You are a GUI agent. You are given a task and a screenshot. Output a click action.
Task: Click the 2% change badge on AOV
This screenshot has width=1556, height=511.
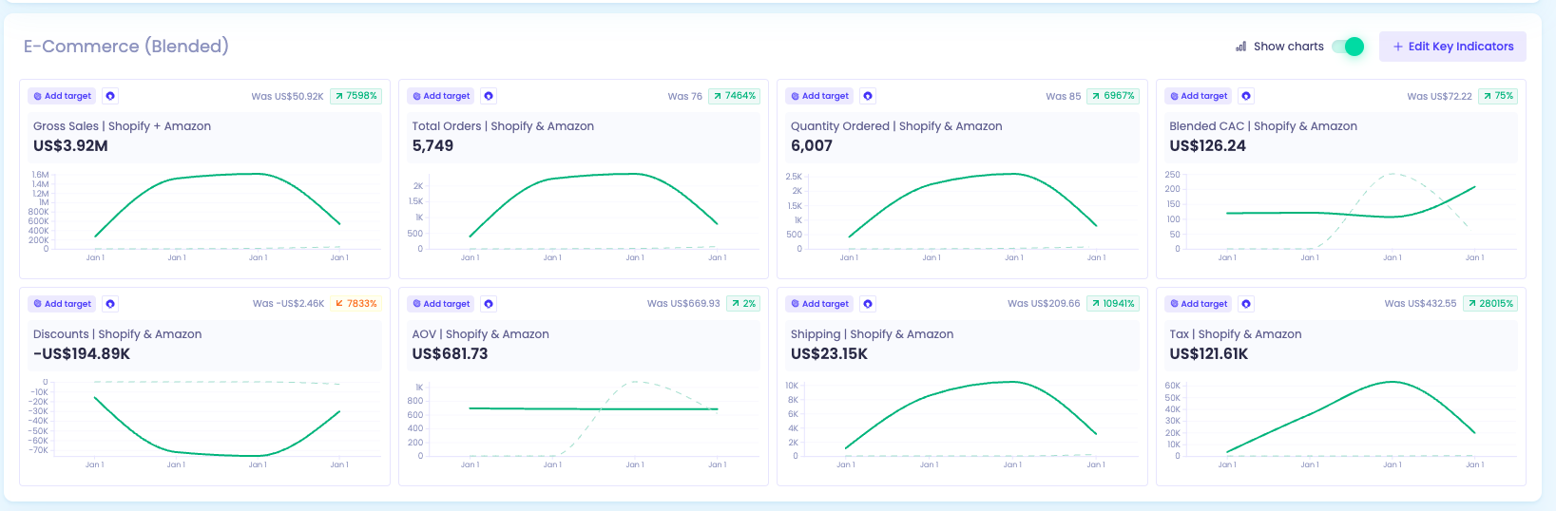743,304
